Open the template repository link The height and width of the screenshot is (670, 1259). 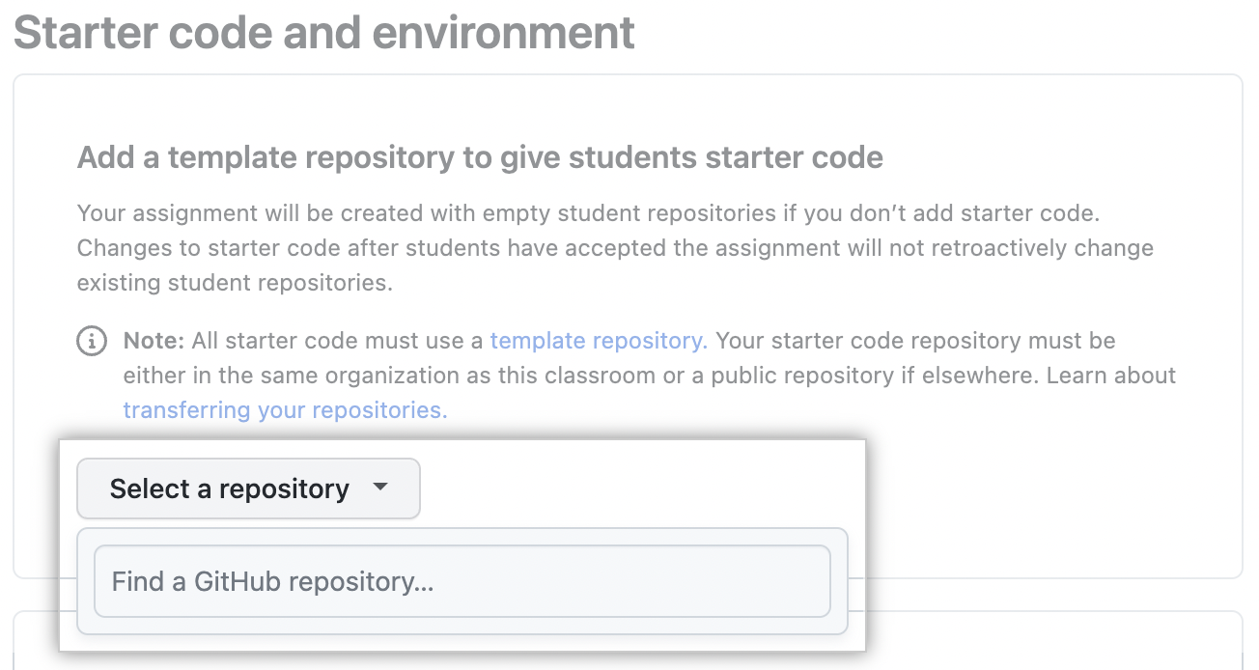(x=599, y=341)
